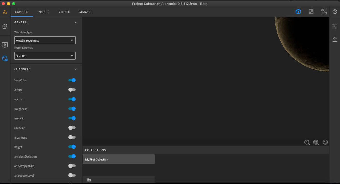Toggle the normal channel off
The height and width of the screenshot is (184, 340).
click(x=72, y=99)
